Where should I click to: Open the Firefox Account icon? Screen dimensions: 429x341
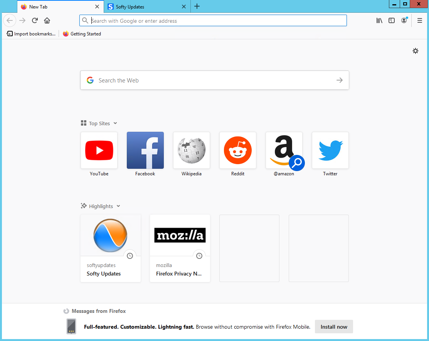pyautogui.click(x=404, y=20)
